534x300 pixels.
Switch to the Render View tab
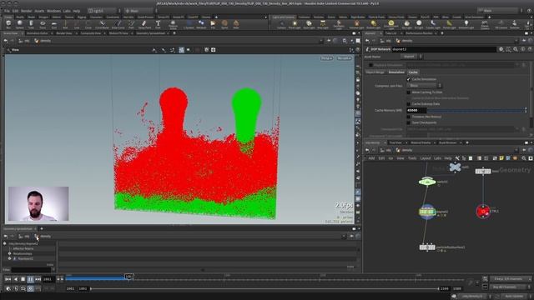click(63, 33)
